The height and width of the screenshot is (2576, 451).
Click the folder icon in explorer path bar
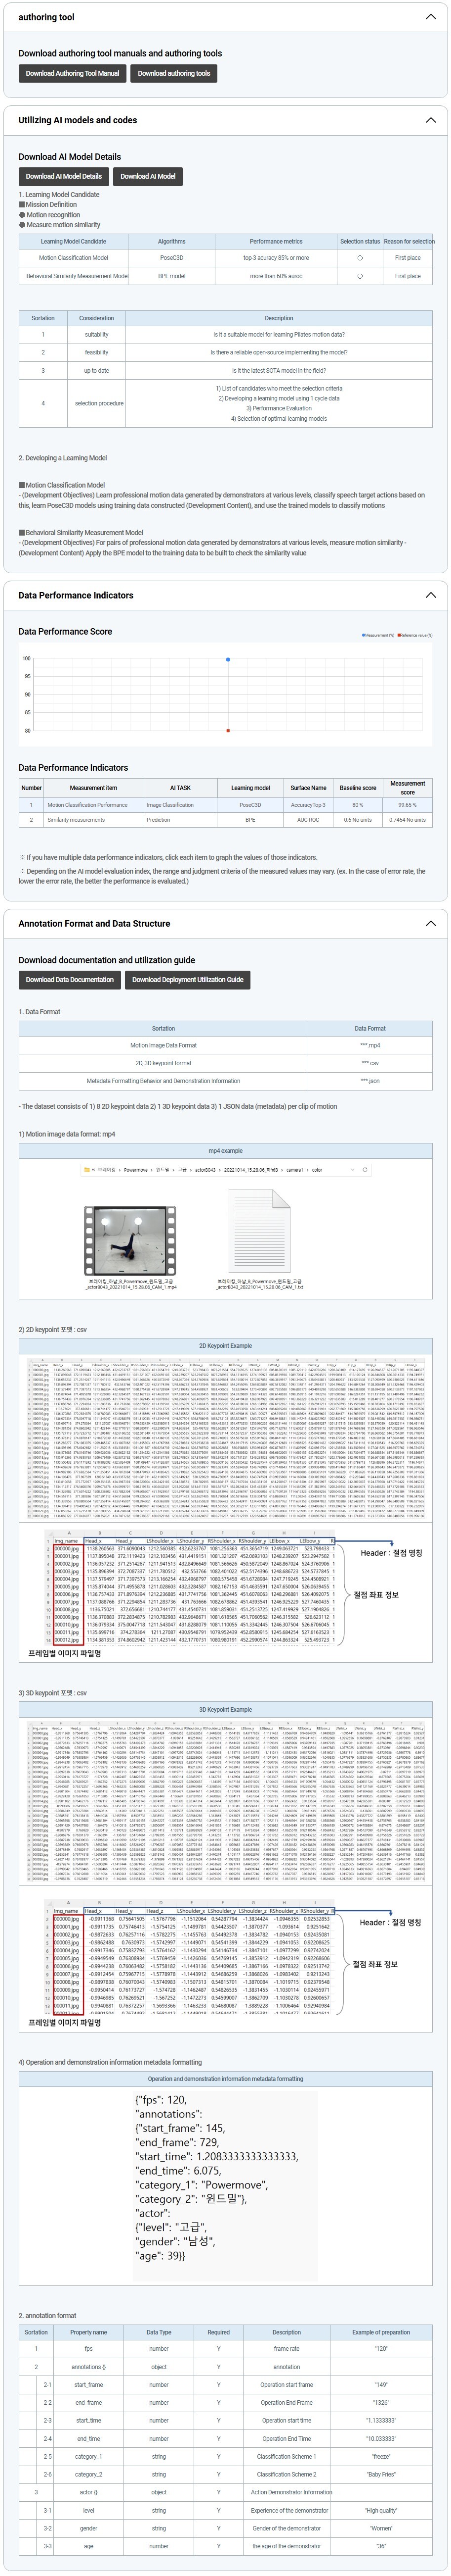pyautogui.click(x=88, y=1169)
